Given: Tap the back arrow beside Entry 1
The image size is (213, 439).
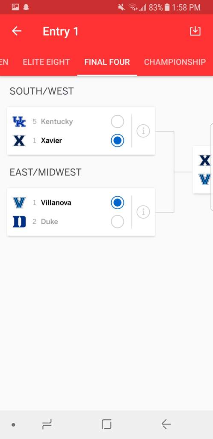Looking at the screenshot, I should (x=17, y=31).
